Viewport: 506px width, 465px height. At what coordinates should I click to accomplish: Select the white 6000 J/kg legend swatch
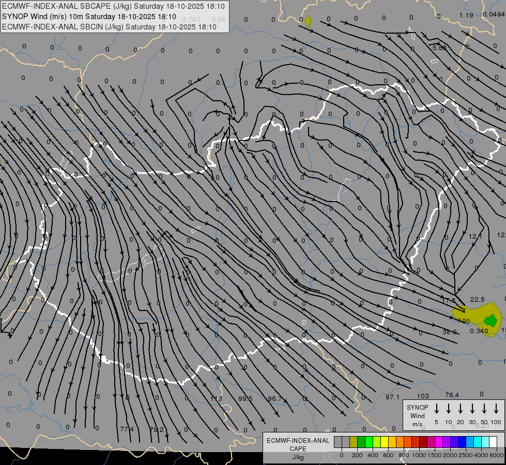pyautogui.click(x=493, y=442)
